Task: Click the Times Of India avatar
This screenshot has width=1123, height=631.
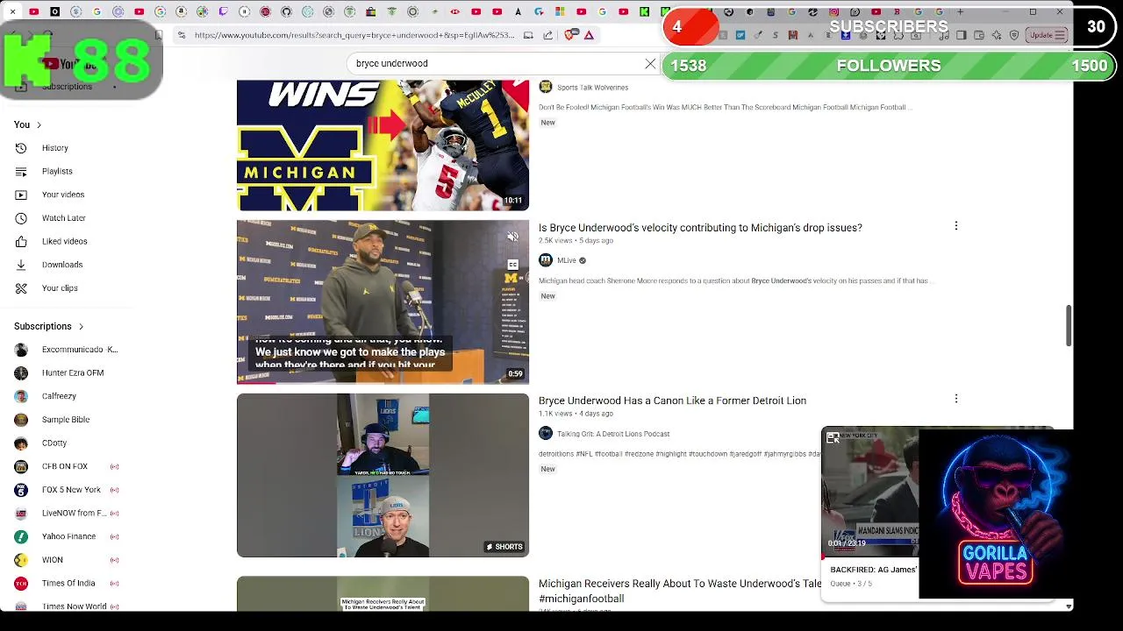Action: coord(21,583)
